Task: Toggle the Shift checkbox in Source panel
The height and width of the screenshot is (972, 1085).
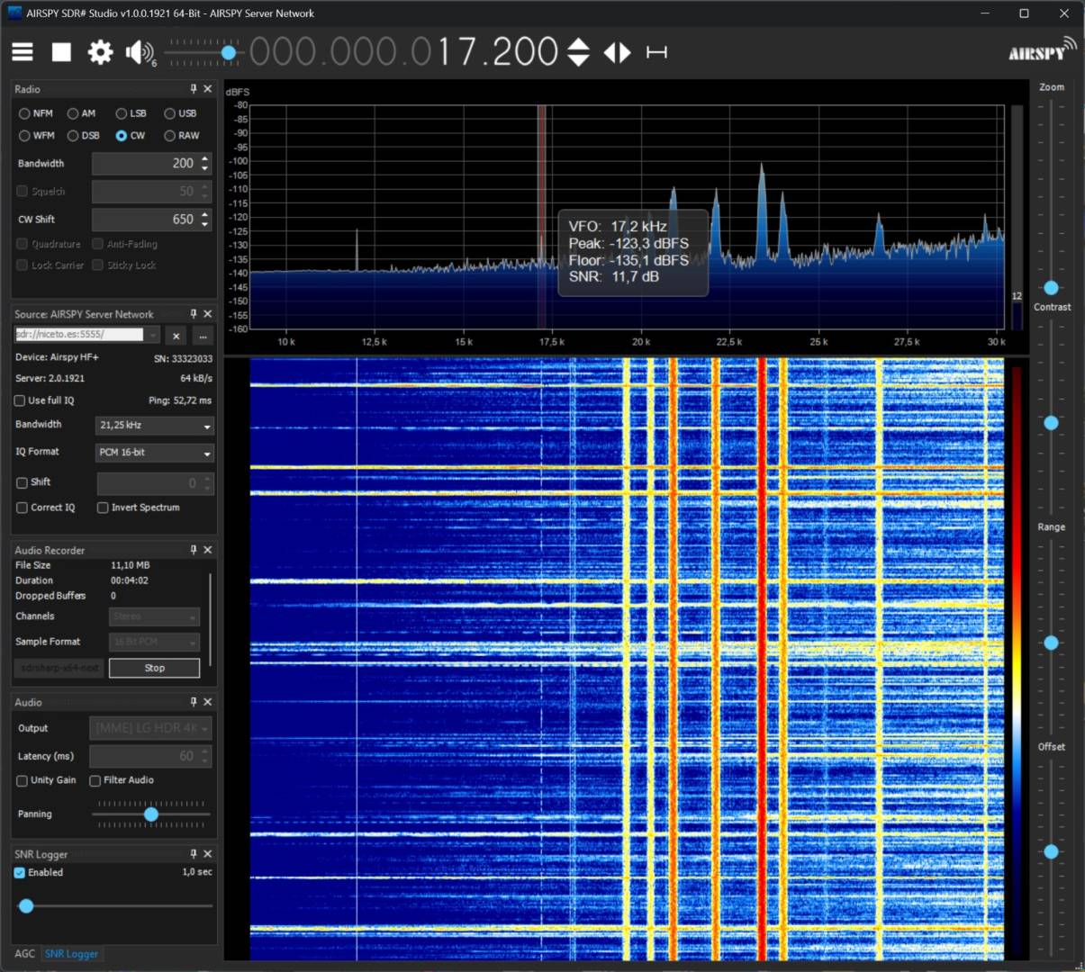Action: click(x=22, y=482)
